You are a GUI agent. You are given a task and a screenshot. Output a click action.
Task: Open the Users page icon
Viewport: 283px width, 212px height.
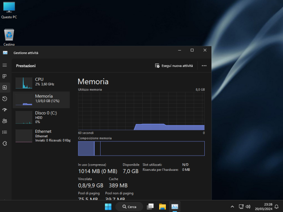coord(4,121)
